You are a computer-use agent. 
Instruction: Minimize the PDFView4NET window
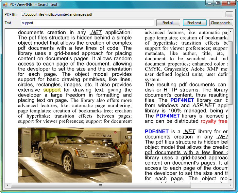coord(210,3)
